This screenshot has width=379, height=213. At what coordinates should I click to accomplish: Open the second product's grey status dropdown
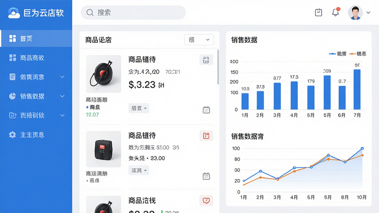pyautogui.click(x=139, y=170)
